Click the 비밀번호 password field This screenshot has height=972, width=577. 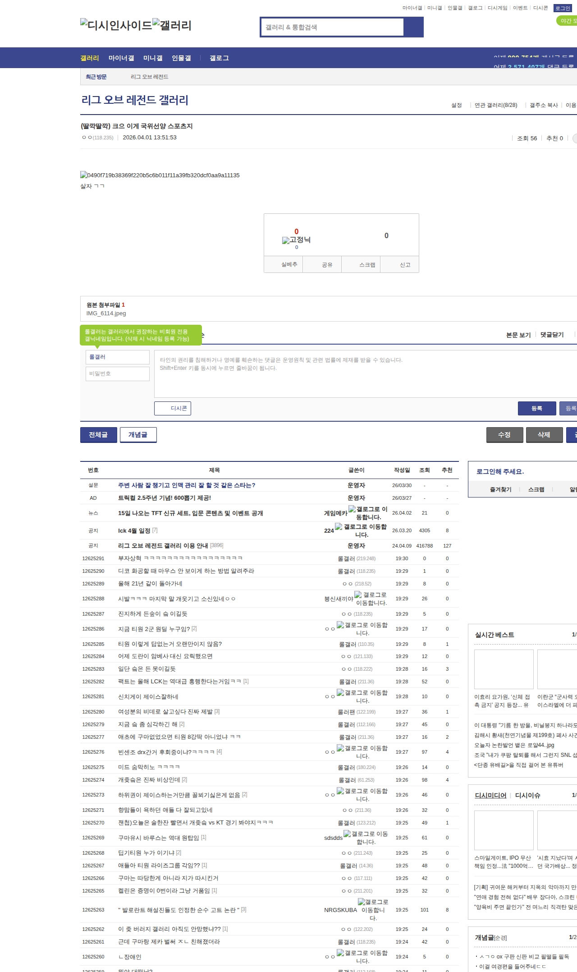coord(117,373)
